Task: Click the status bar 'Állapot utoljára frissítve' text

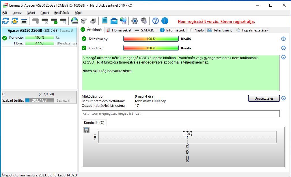Action: pyautogui.click(x=40, y=175)
